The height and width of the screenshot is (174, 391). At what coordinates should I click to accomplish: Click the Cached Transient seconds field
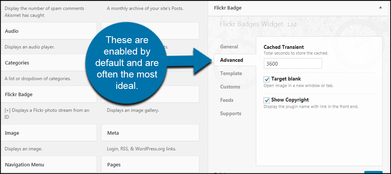(x=293, y=64)
